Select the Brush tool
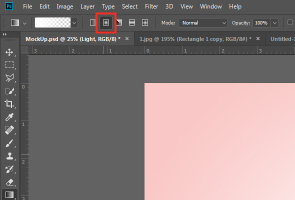The width and height of the screenshot is (295, 200). 9,143
